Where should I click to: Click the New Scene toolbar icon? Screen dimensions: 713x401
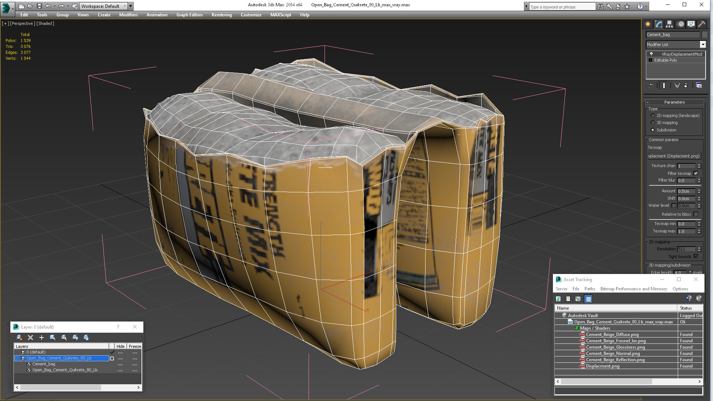pos(22,6)
